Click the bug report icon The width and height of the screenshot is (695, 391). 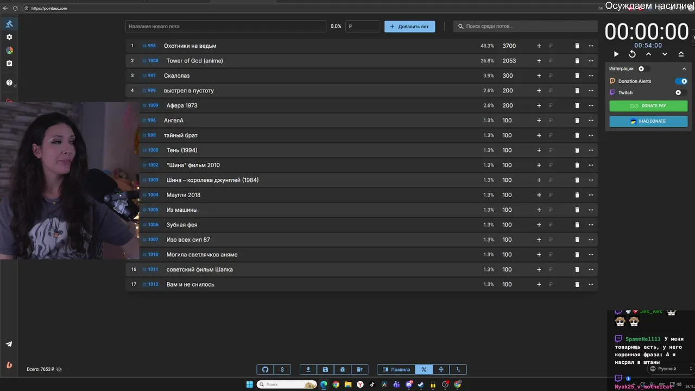point(343,369)
